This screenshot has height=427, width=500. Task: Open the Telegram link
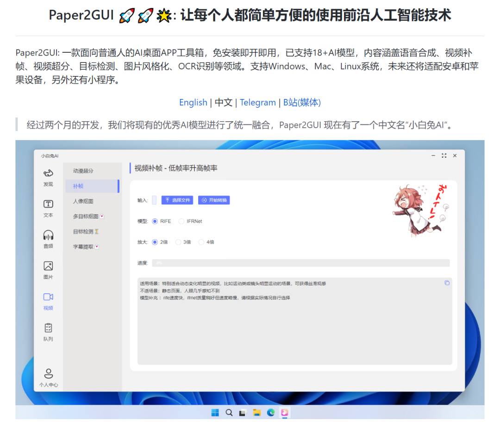click(258, 102)
